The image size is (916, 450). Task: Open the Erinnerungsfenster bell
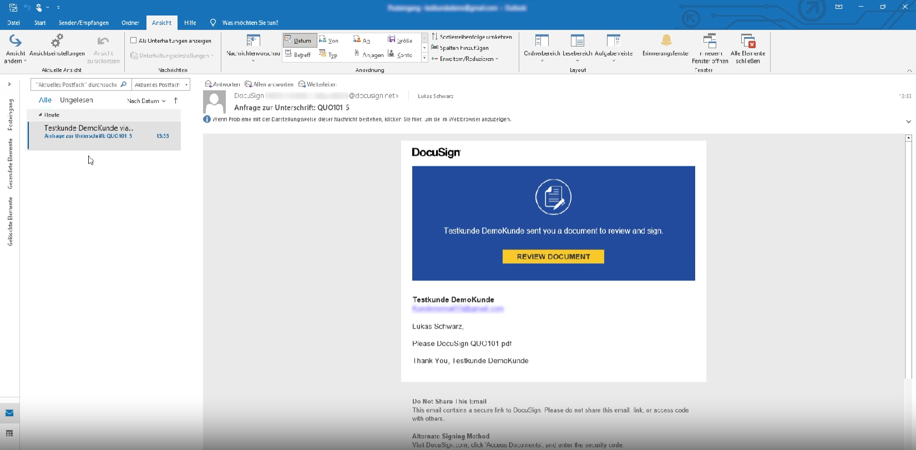coord(666,45)
